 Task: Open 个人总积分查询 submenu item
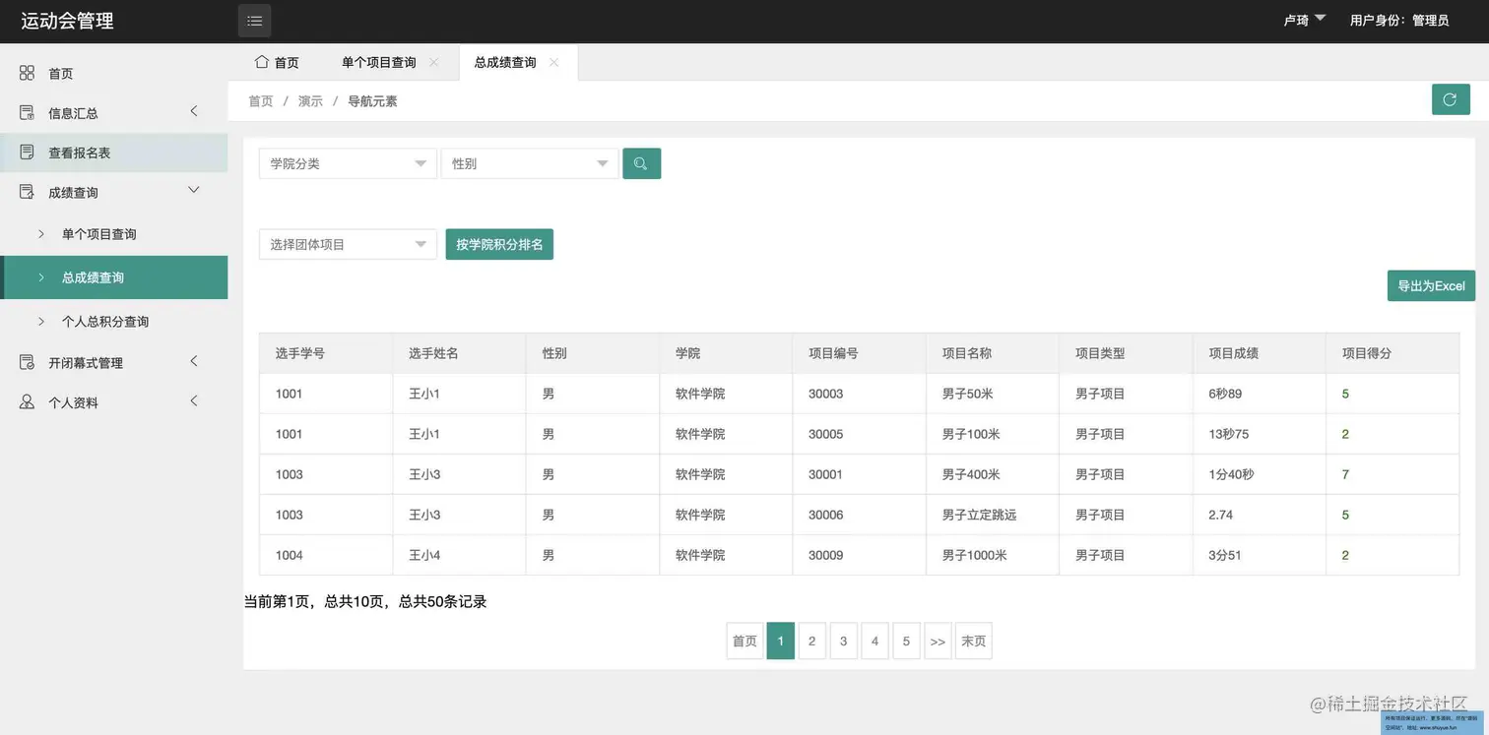tap(113, 321)
